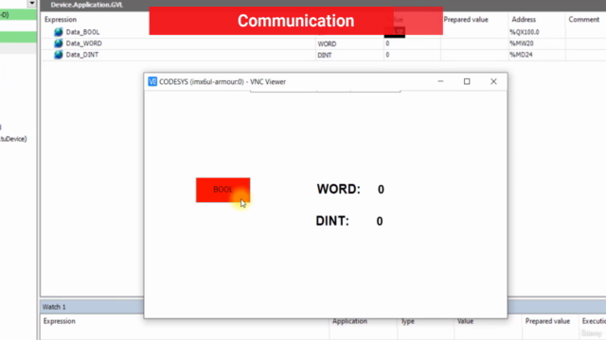Screen dimensions: 606x340
Task: Click the Application header in Watch 1
Action: (x=349, y=321)
